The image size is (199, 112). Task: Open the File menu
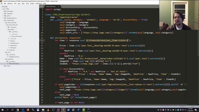(x=2, y=3)
